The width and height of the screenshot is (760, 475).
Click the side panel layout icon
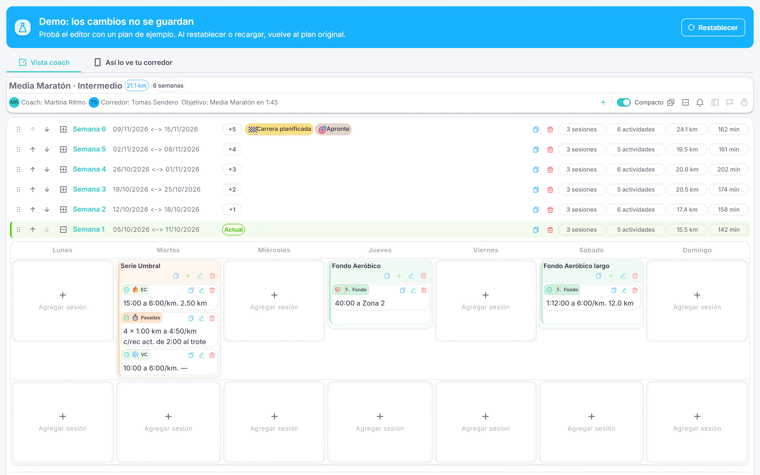point(715,102)
